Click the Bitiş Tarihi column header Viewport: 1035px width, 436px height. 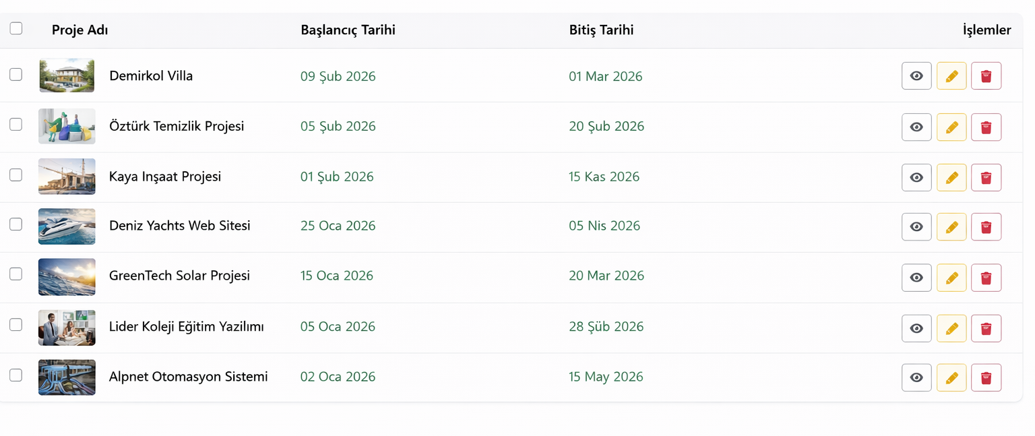[601, 30]
